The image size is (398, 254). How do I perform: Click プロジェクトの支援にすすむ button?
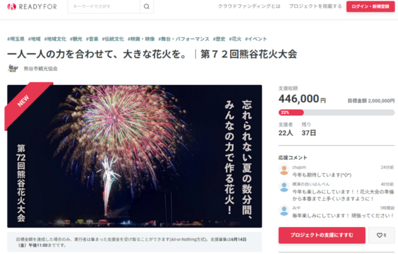pyautogui.click(x=322, y=235)
